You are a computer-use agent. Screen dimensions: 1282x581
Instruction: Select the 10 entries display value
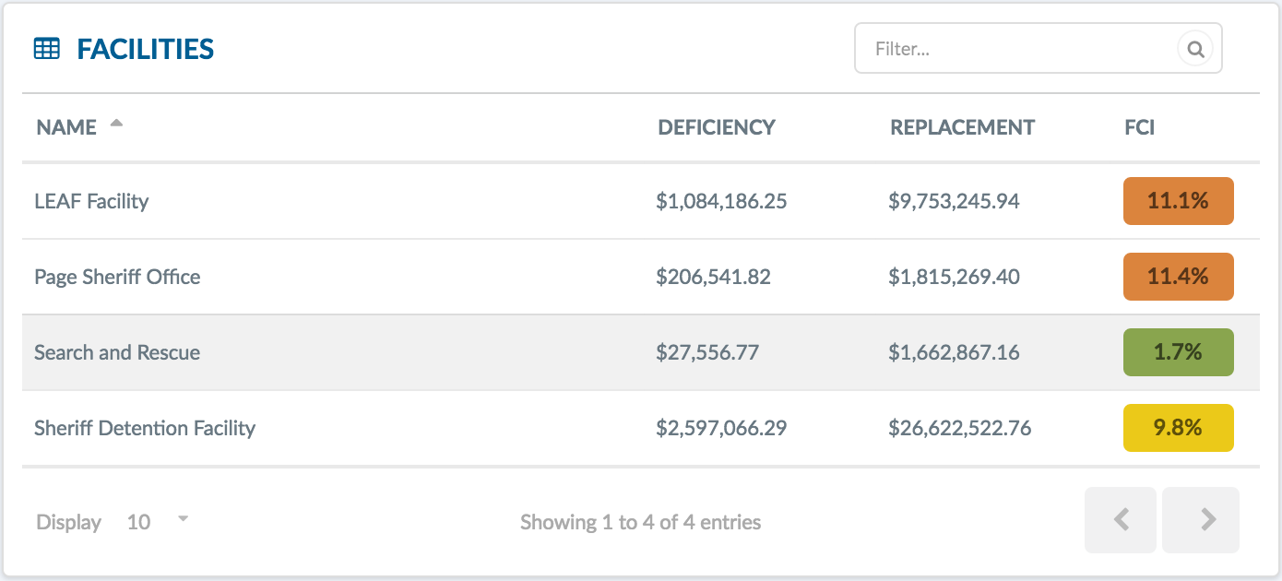point(138,522)
